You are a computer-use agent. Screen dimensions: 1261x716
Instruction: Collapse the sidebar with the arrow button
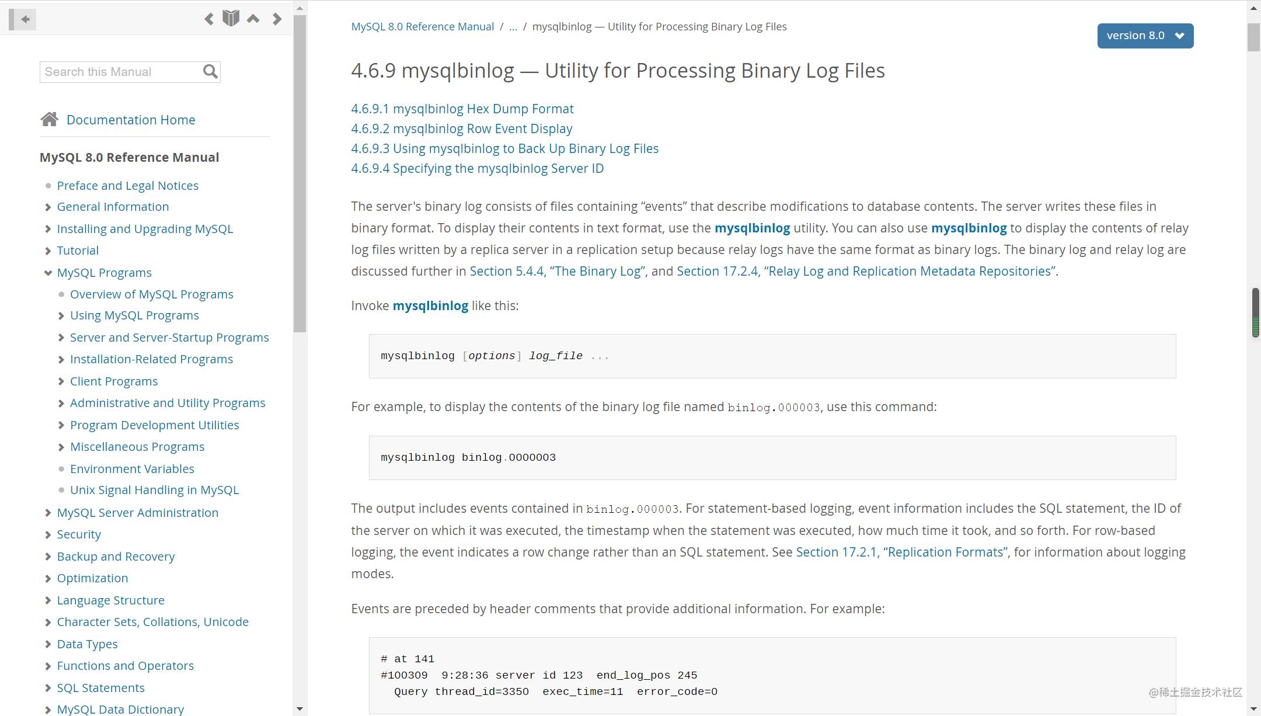click(23, 19)
